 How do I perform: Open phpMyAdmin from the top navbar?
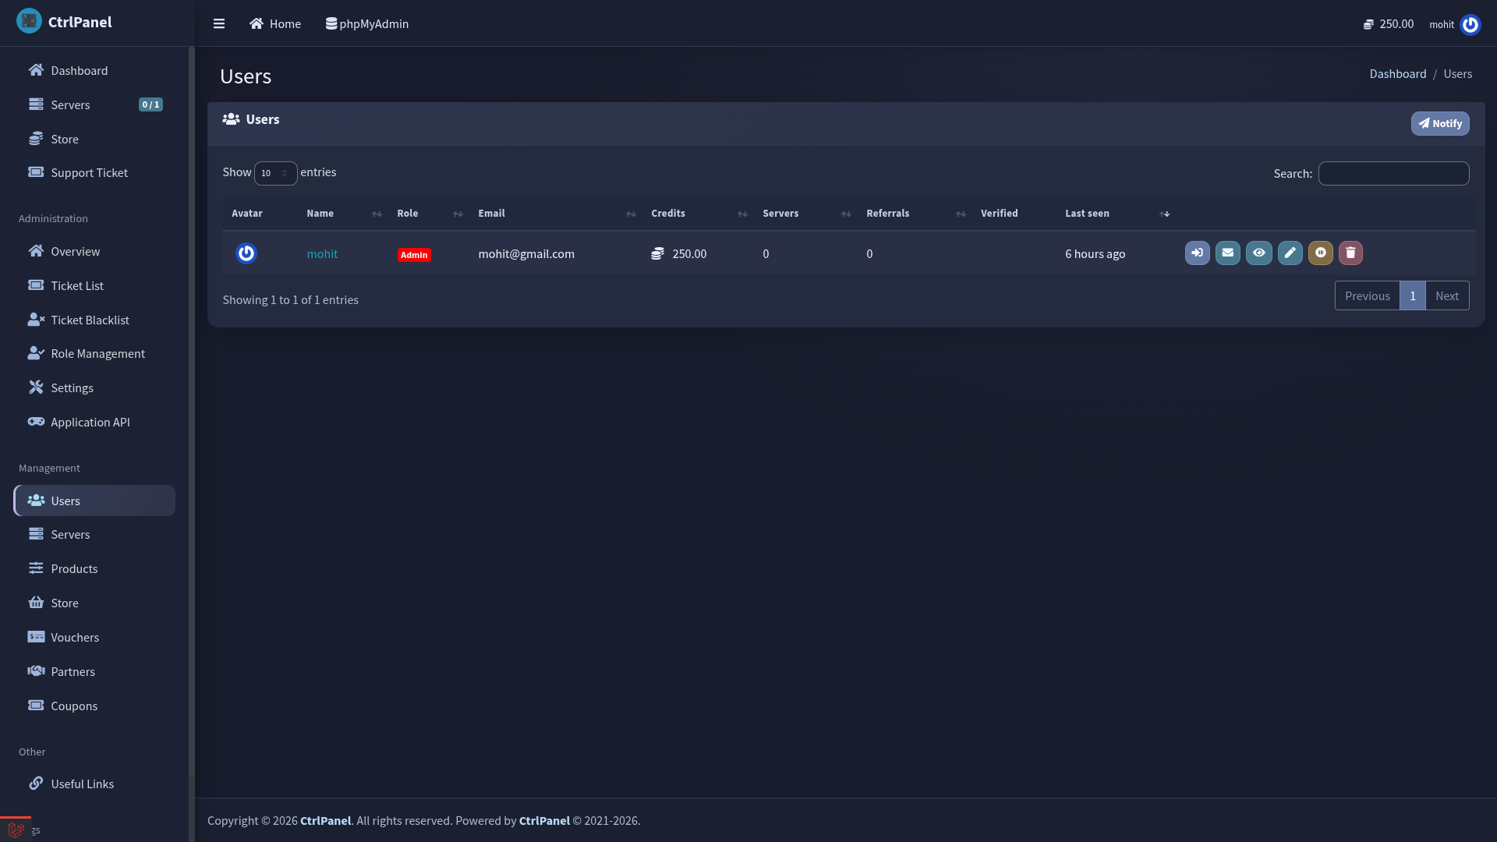click(x=367, y=23)
